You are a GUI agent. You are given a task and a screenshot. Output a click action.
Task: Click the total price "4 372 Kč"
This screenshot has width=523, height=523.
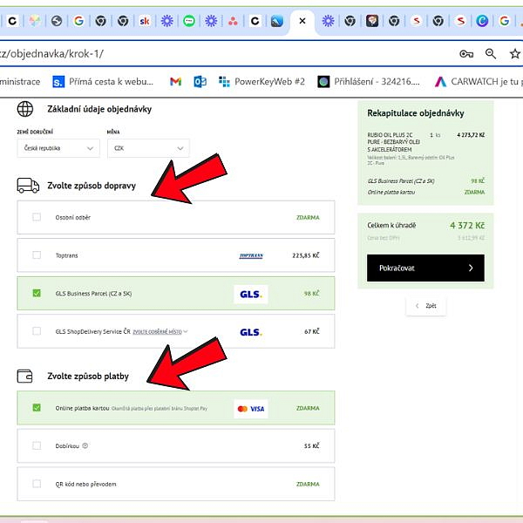pos(467,226)
